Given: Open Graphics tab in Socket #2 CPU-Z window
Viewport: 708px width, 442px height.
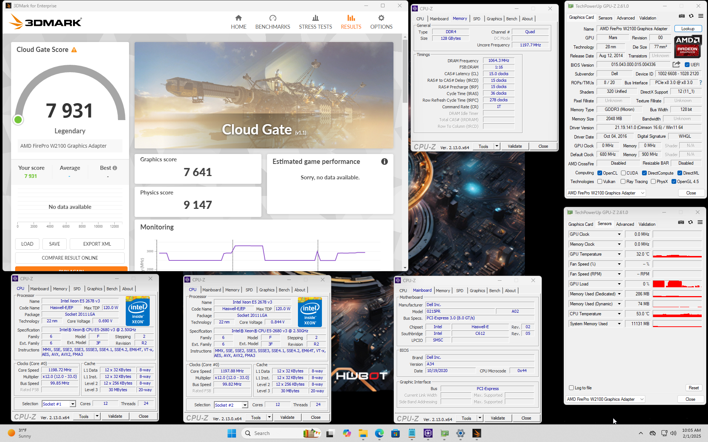Looking at the screenshot, I should coord(267,290).
